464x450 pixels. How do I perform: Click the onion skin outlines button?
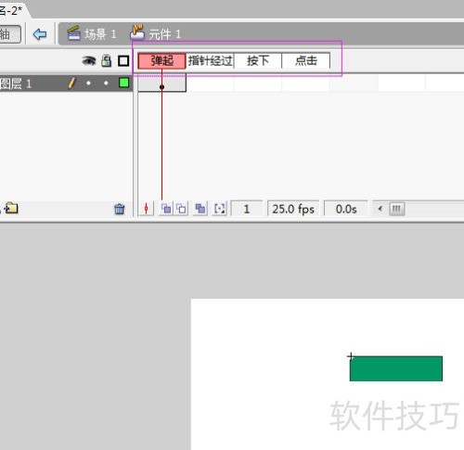182,209
